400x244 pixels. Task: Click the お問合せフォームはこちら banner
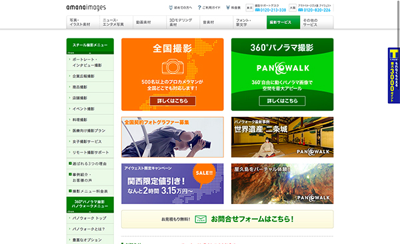(227, 219)
